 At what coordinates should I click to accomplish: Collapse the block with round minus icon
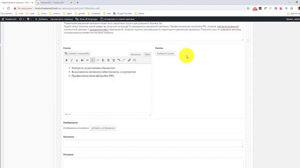tap(248, 41)
